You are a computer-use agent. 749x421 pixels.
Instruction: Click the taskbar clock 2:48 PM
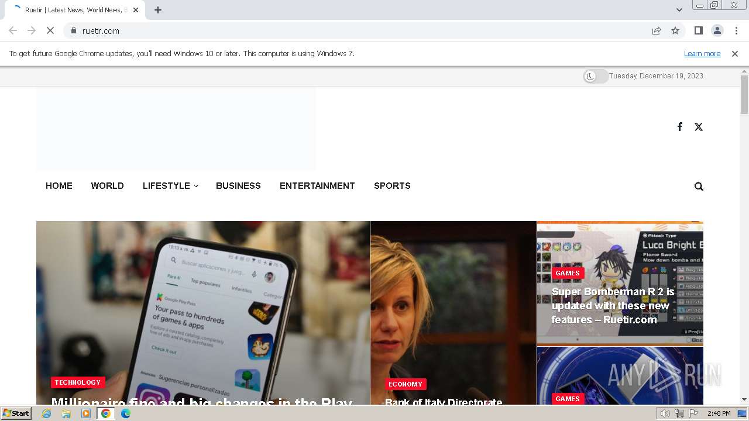pos(719,413)
